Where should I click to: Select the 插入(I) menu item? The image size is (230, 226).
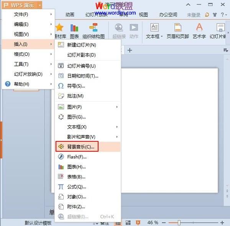pos(28,44)
